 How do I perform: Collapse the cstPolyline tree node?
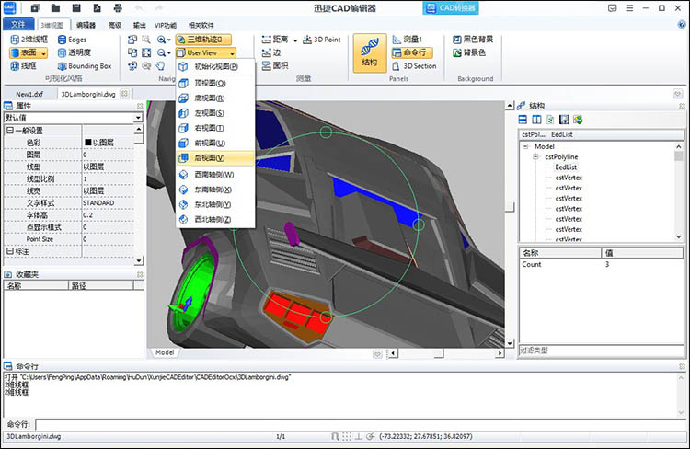535,156
